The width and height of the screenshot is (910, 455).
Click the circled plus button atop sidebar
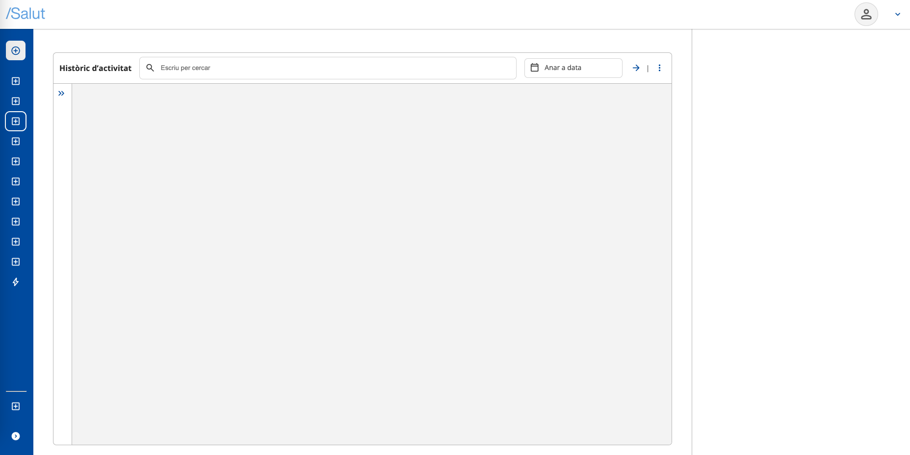pos(16,50)
